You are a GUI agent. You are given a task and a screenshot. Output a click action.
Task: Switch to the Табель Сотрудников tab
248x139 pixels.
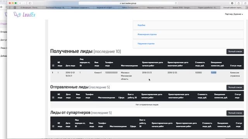pyautogui.click(x=131, y=7)
